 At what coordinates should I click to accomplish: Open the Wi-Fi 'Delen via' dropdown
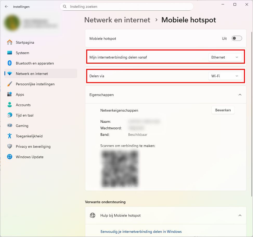225,76
